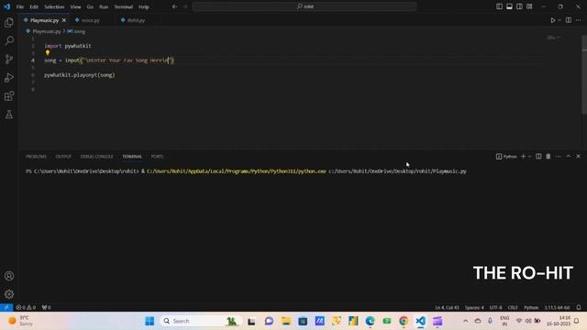Screen dimensions: 587x330
Task: Open the Extensions view
Action: 9,96
